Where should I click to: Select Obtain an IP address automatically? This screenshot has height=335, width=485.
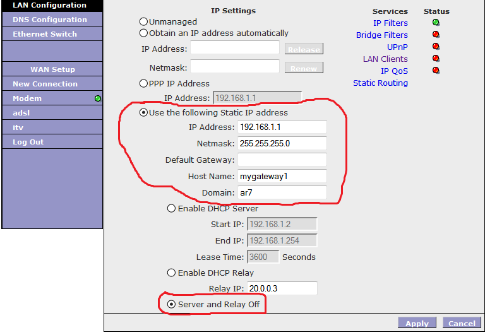pos(143,33)
